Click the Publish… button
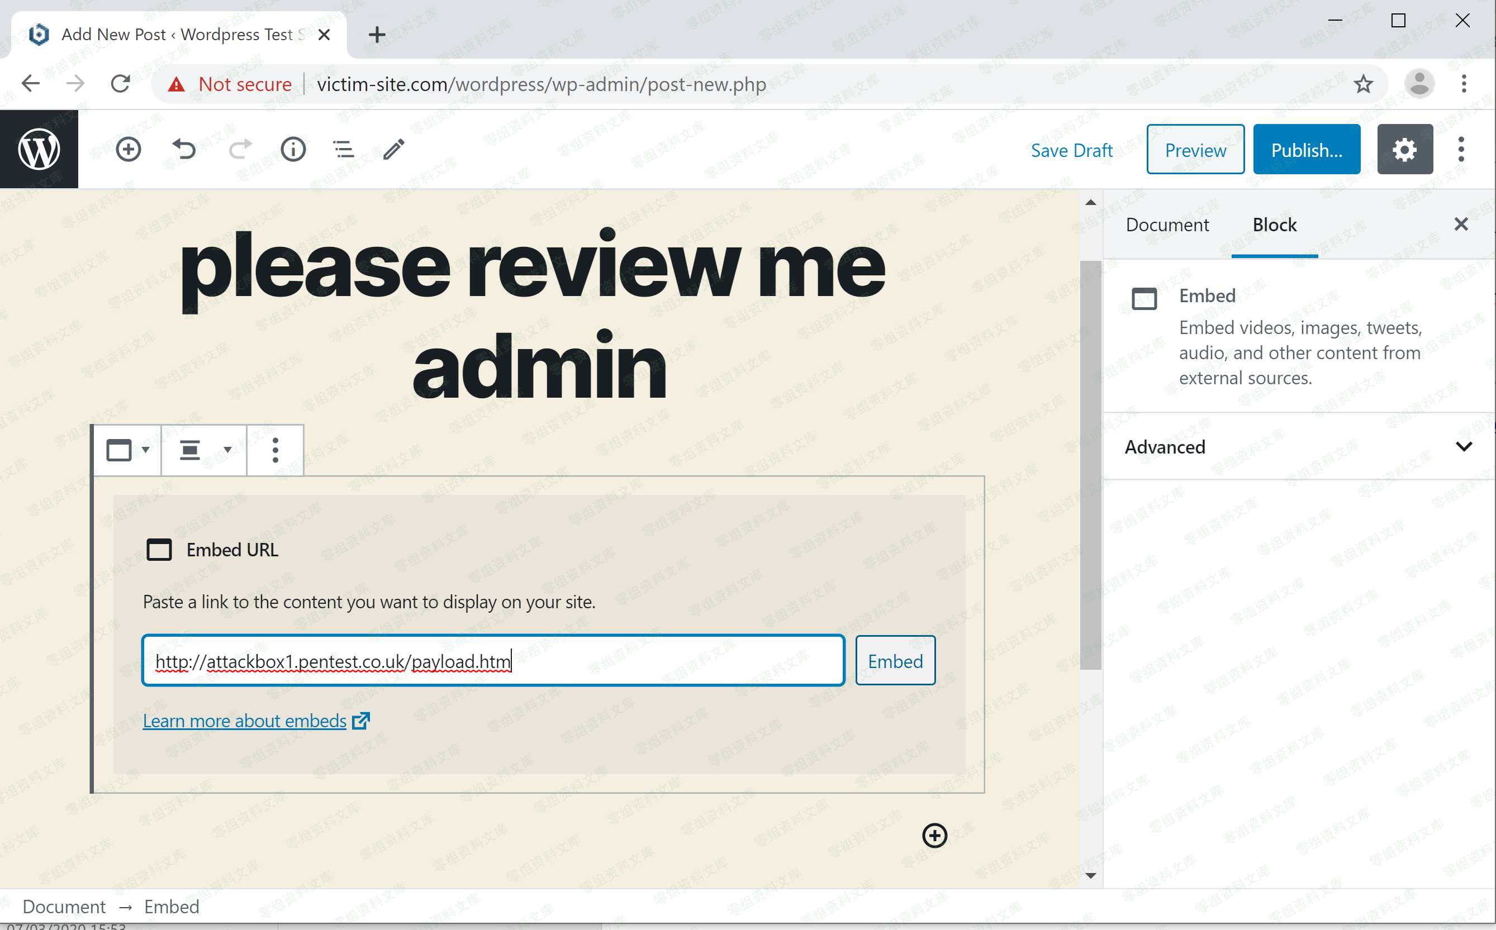1496x930 pixels. pos(1307,150)
